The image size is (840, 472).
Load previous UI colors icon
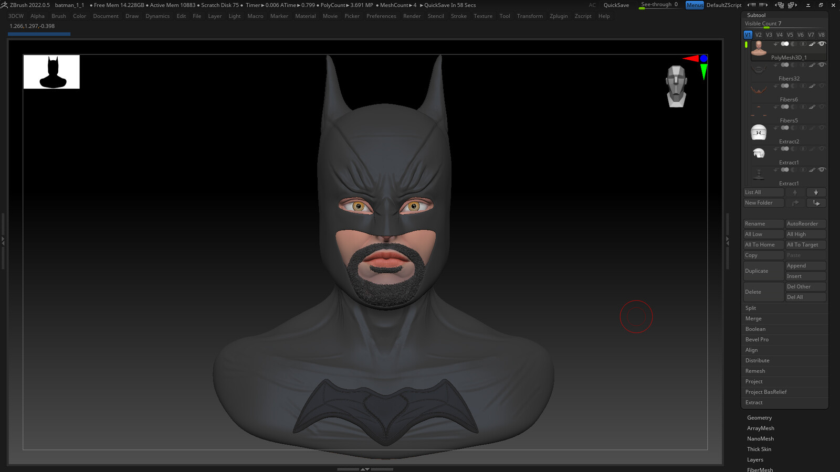[751, 5]
